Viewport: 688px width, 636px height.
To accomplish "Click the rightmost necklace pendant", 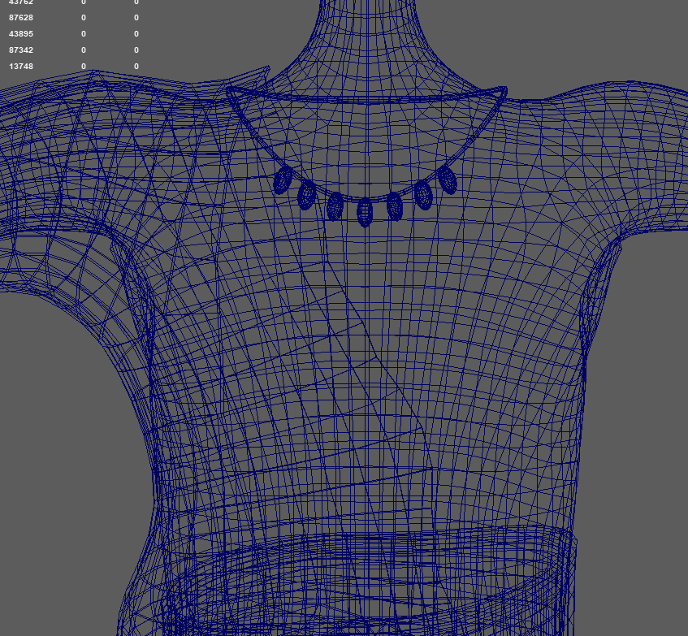I will tap(448, 179).
